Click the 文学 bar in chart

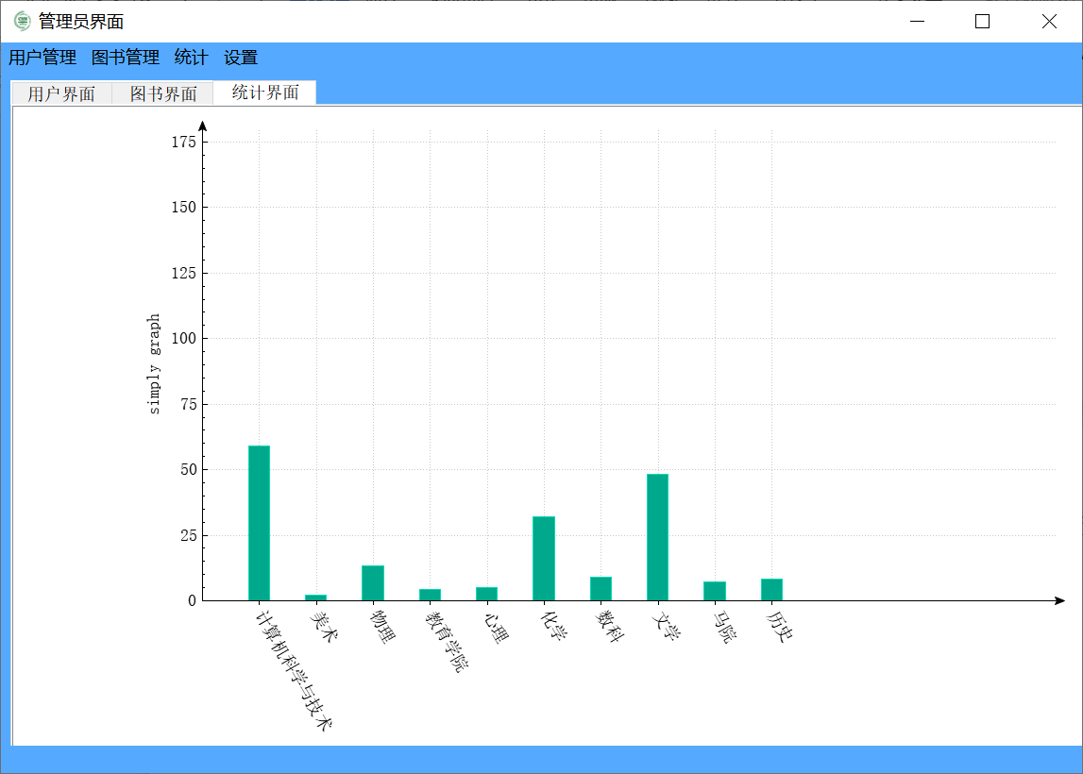657,537
